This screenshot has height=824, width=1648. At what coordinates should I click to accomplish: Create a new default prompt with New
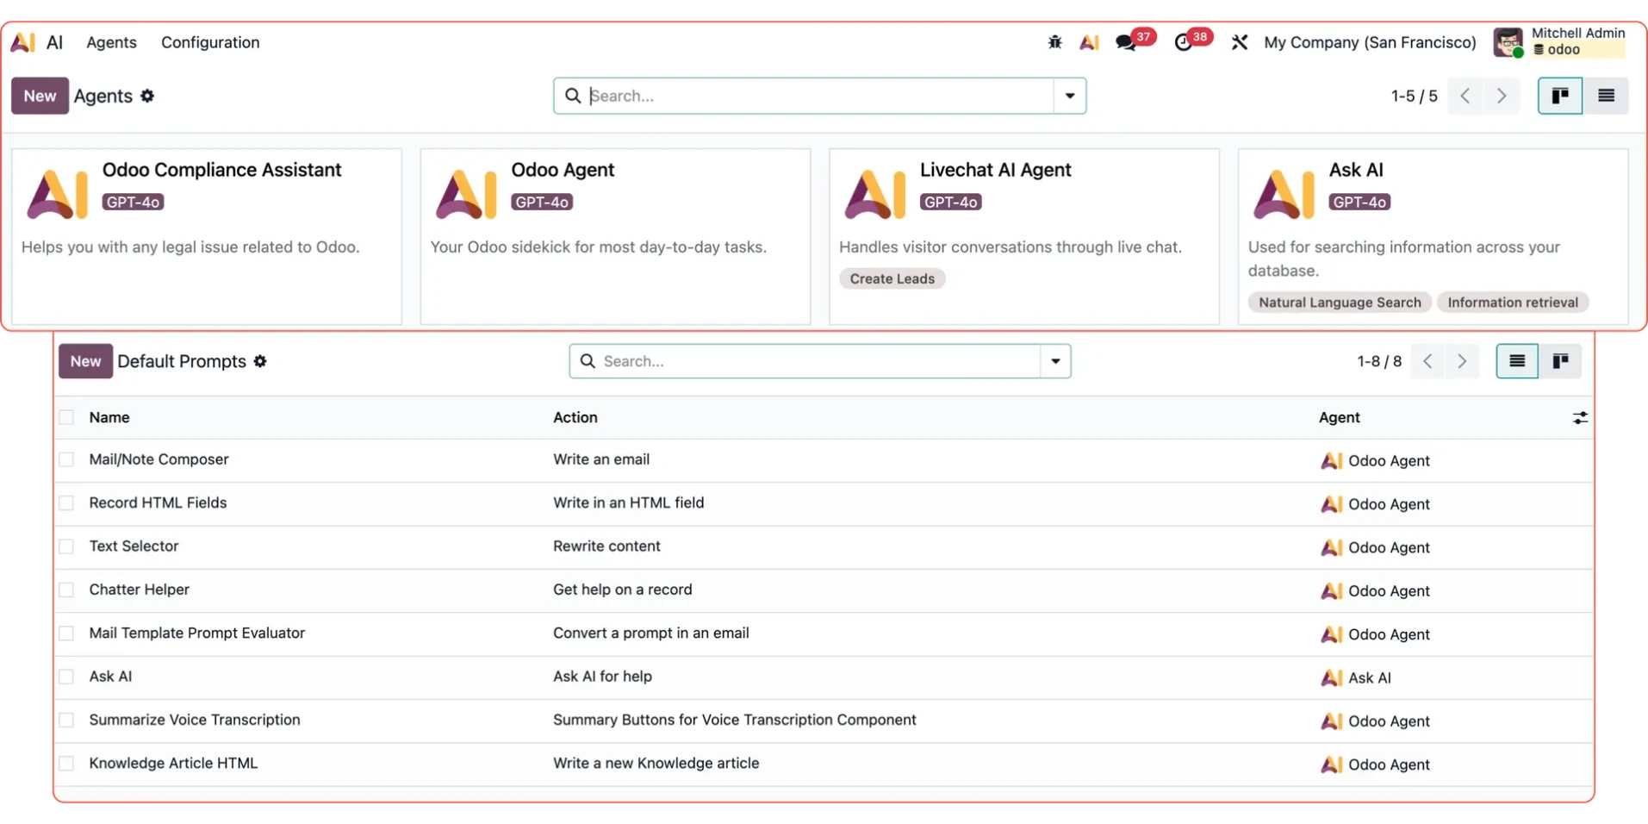tap(85, 361)
